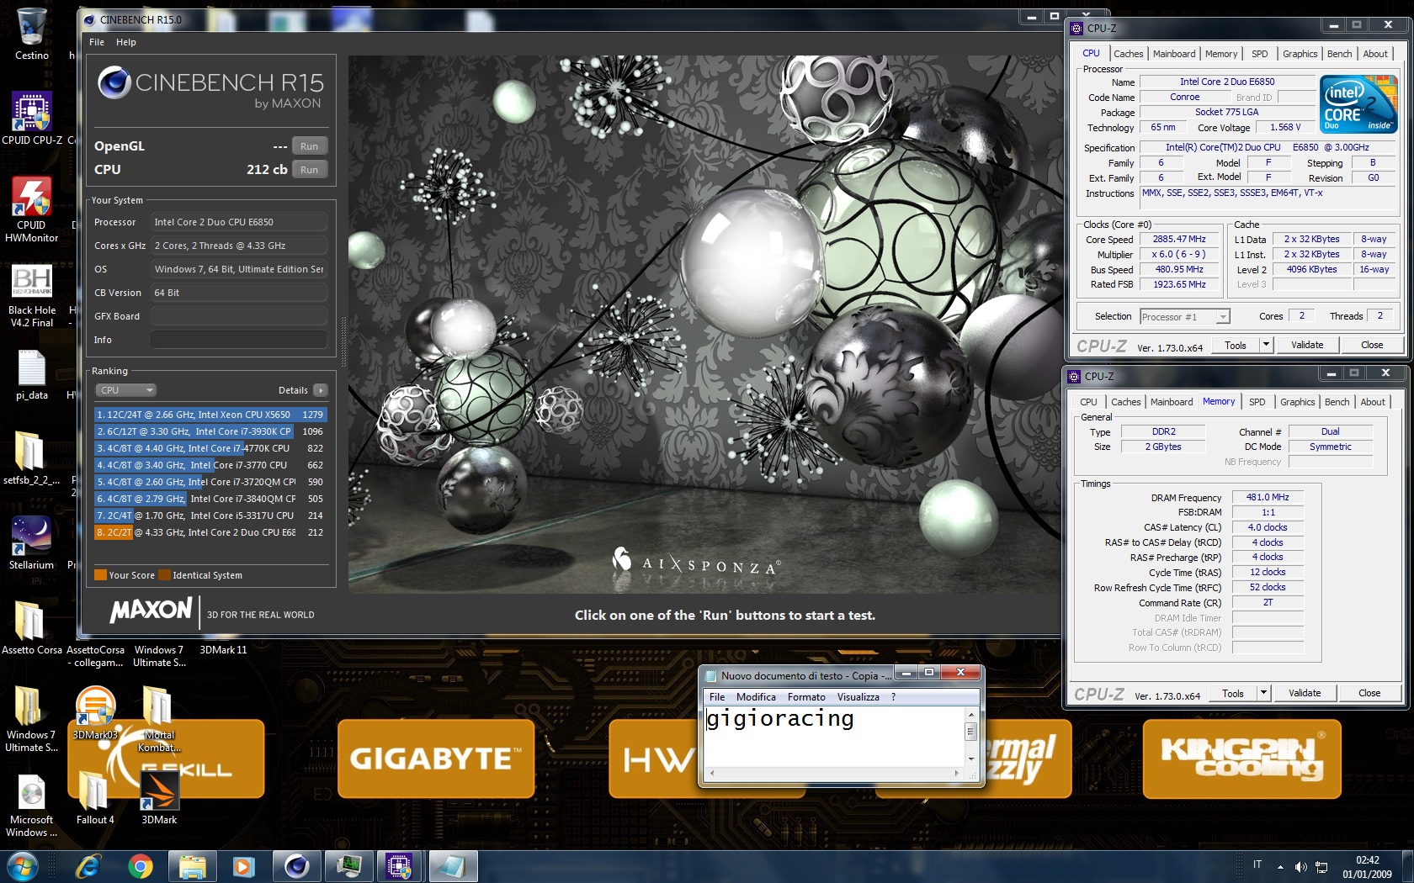Select Xeon X5650 ranking entry scoring 1279
The image size is (1414, 883).
(x=210, y=415)
